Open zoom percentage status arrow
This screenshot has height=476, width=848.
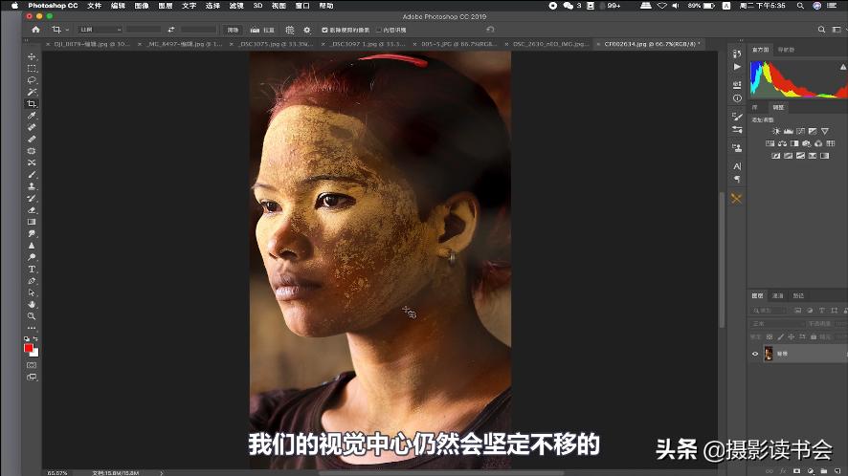162,473
